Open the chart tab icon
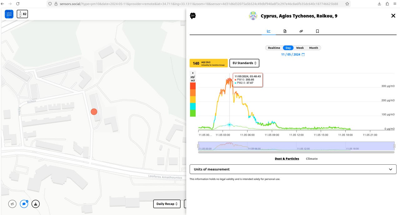The width and height of the screenshot is (400, 215). tap(269, 31)
